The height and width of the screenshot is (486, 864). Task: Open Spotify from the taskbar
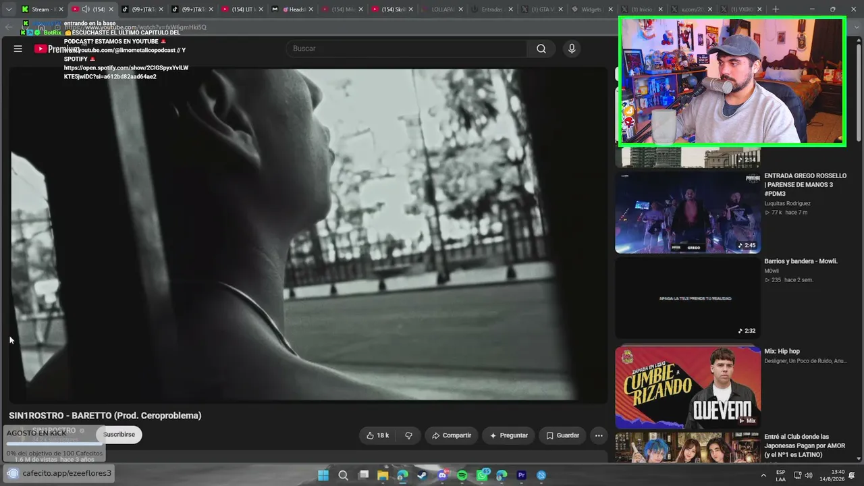point(462,475)
